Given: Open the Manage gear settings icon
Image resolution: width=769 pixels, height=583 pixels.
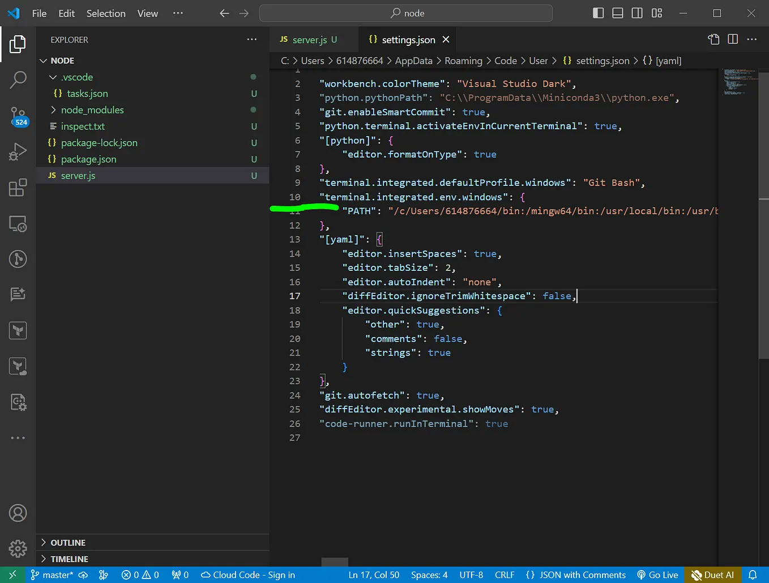Looking at the screenshot, I should pos(18,548).
